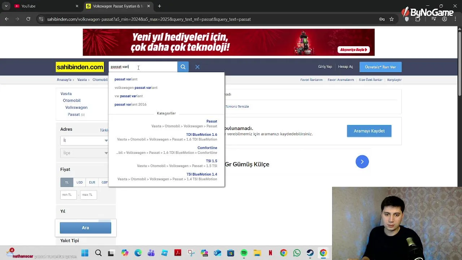Image resolution: width=462 pixels, height=260 pixels.
Task: Open the saved passwords key icon
Action: tap(382, 19)
